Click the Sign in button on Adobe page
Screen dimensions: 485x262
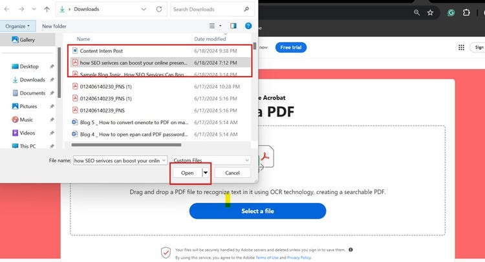478,47
